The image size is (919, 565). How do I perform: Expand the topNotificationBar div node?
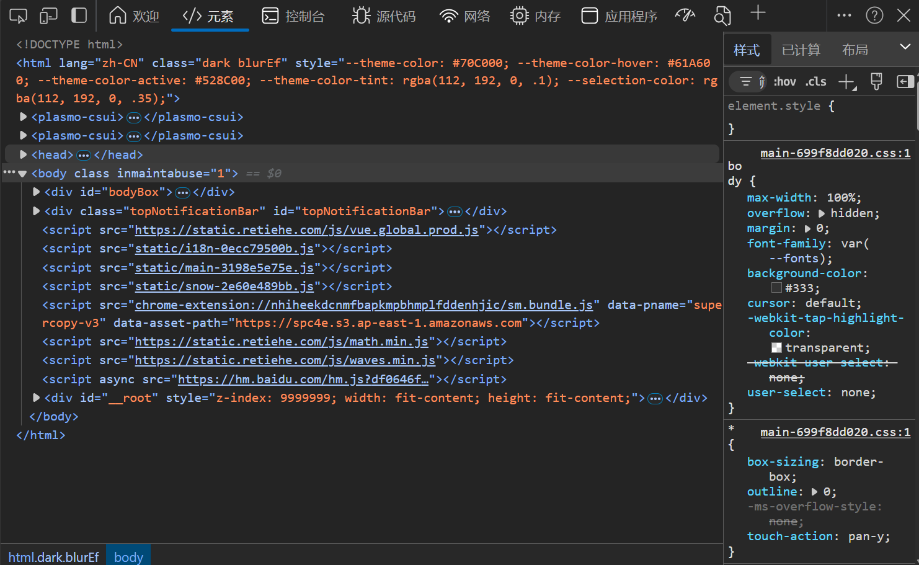36,211
